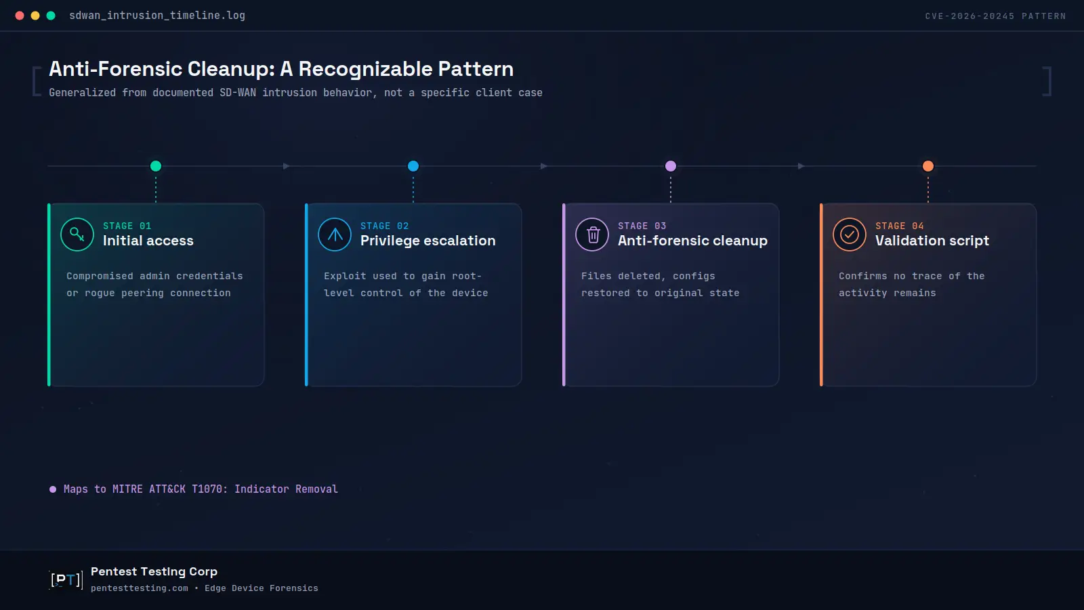Click the MITRE ATT&CK T1070 mapping note

coord(201,489)
